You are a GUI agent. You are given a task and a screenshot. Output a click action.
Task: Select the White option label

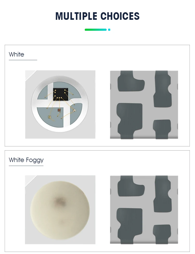pos(16,54)
